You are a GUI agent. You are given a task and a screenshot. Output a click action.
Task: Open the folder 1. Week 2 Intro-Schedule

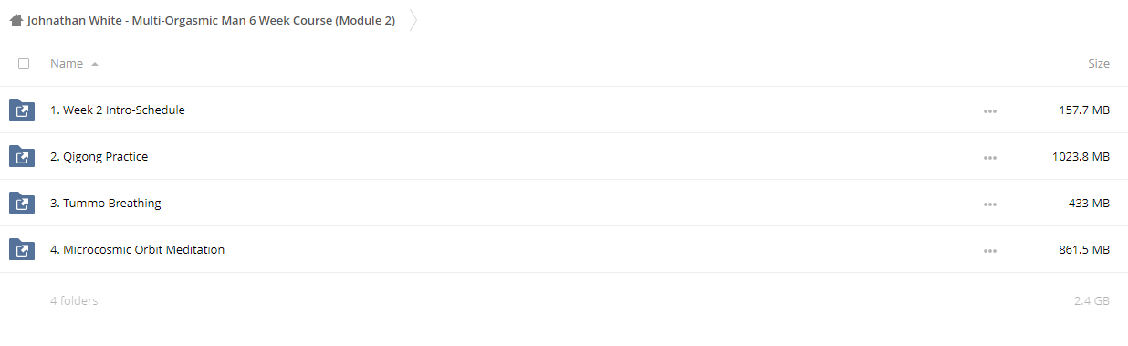[x=118, y=110]
